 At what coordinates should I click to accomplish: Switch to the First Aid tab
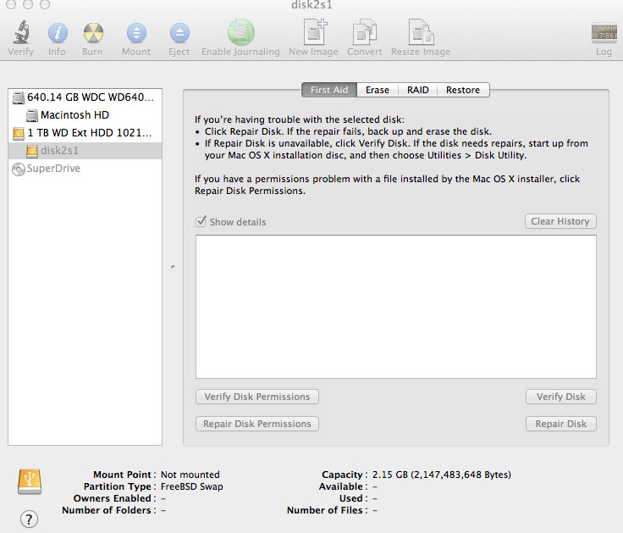pos(329,90)
